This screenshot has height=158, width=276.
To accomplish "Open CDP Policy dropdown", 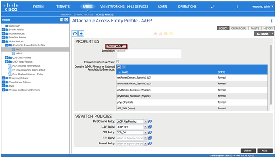I will pyautogui.click(x=145, y=132).
